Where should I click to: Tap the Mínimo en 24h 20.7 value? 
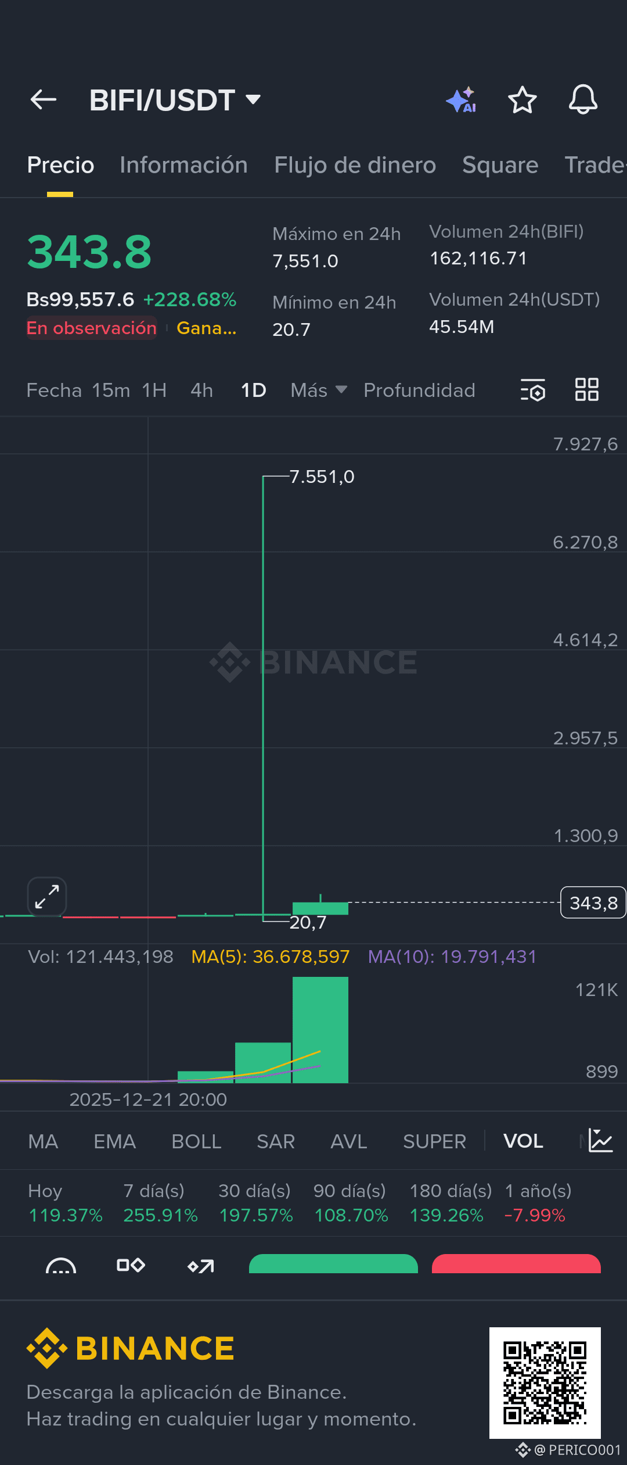[291, 329]
